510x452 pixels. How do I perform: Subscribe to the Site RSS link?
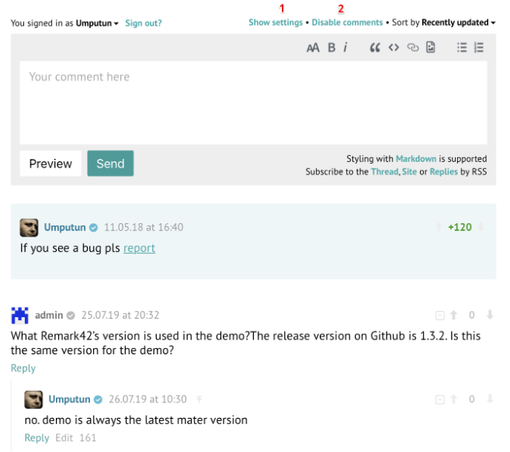click(x=409, y=171)
